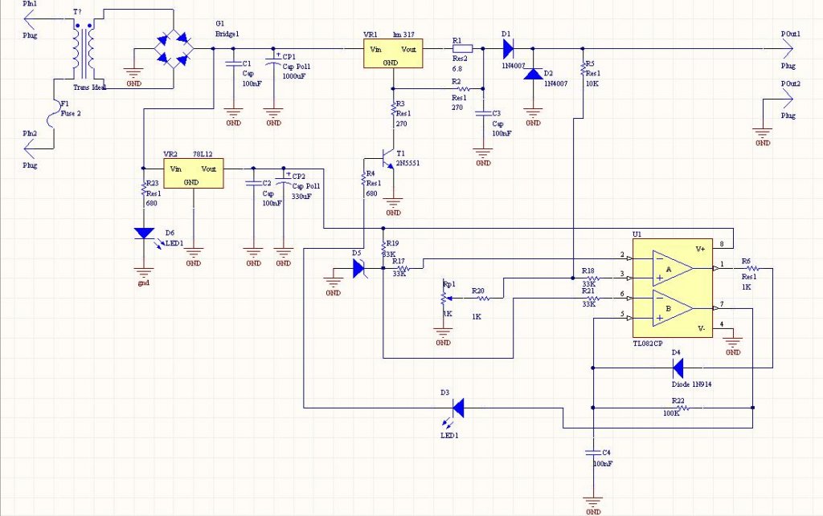Click the '100K' value near R22
The image size is (823, 516).
pos(671,412)
